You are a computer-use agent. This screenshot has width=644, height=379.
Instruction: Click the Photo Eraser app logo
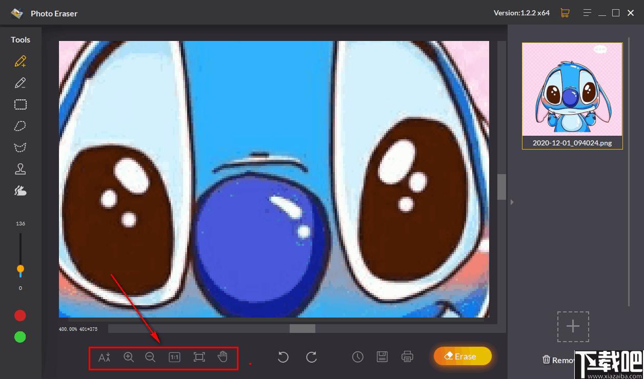tap(17, 13)
